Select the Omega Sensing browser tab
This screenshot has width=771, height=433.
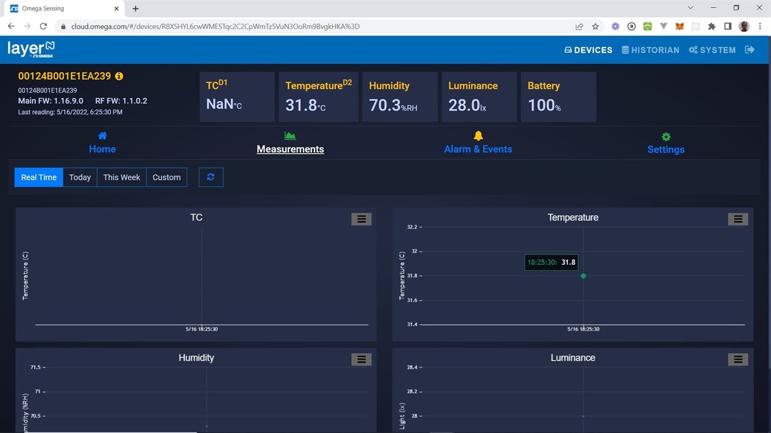(x=64, y=8)
